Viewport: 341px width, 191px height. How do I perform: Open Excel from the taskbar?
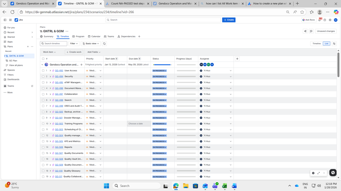(225, 186)
